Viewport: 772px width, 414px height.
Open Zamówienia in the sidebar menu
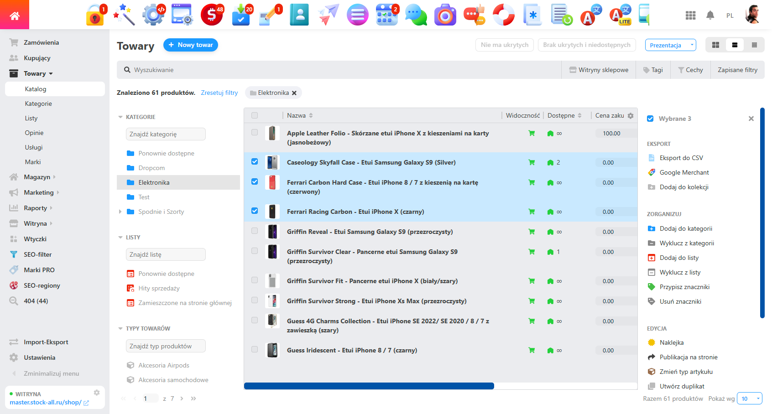point(41,42)
